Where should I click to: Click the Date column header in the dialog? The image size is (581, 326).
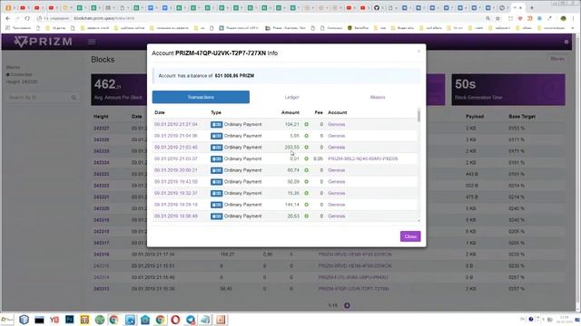[160, 112]
